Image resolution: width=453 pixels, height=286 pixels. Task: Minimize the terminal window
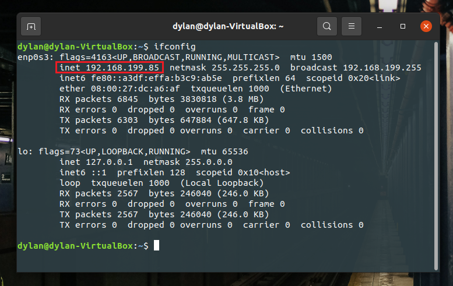tap(380, 26)
